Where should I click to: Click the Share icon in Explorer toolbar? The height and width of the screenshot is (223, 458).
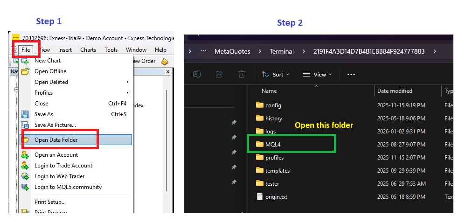(219, 74)
